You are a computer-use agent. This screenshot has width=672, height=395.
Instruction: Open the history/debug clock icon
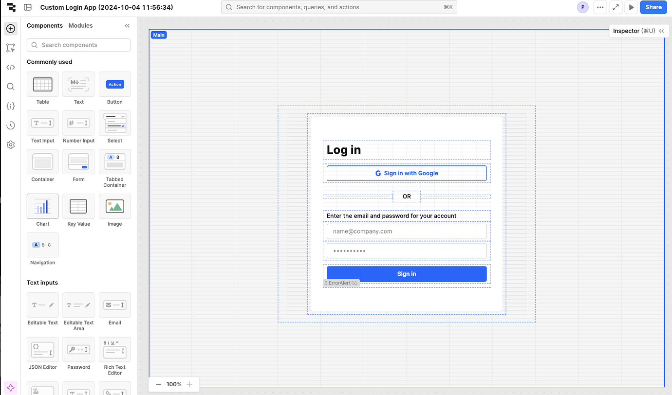pyautogui.click(x=10, y=125)
